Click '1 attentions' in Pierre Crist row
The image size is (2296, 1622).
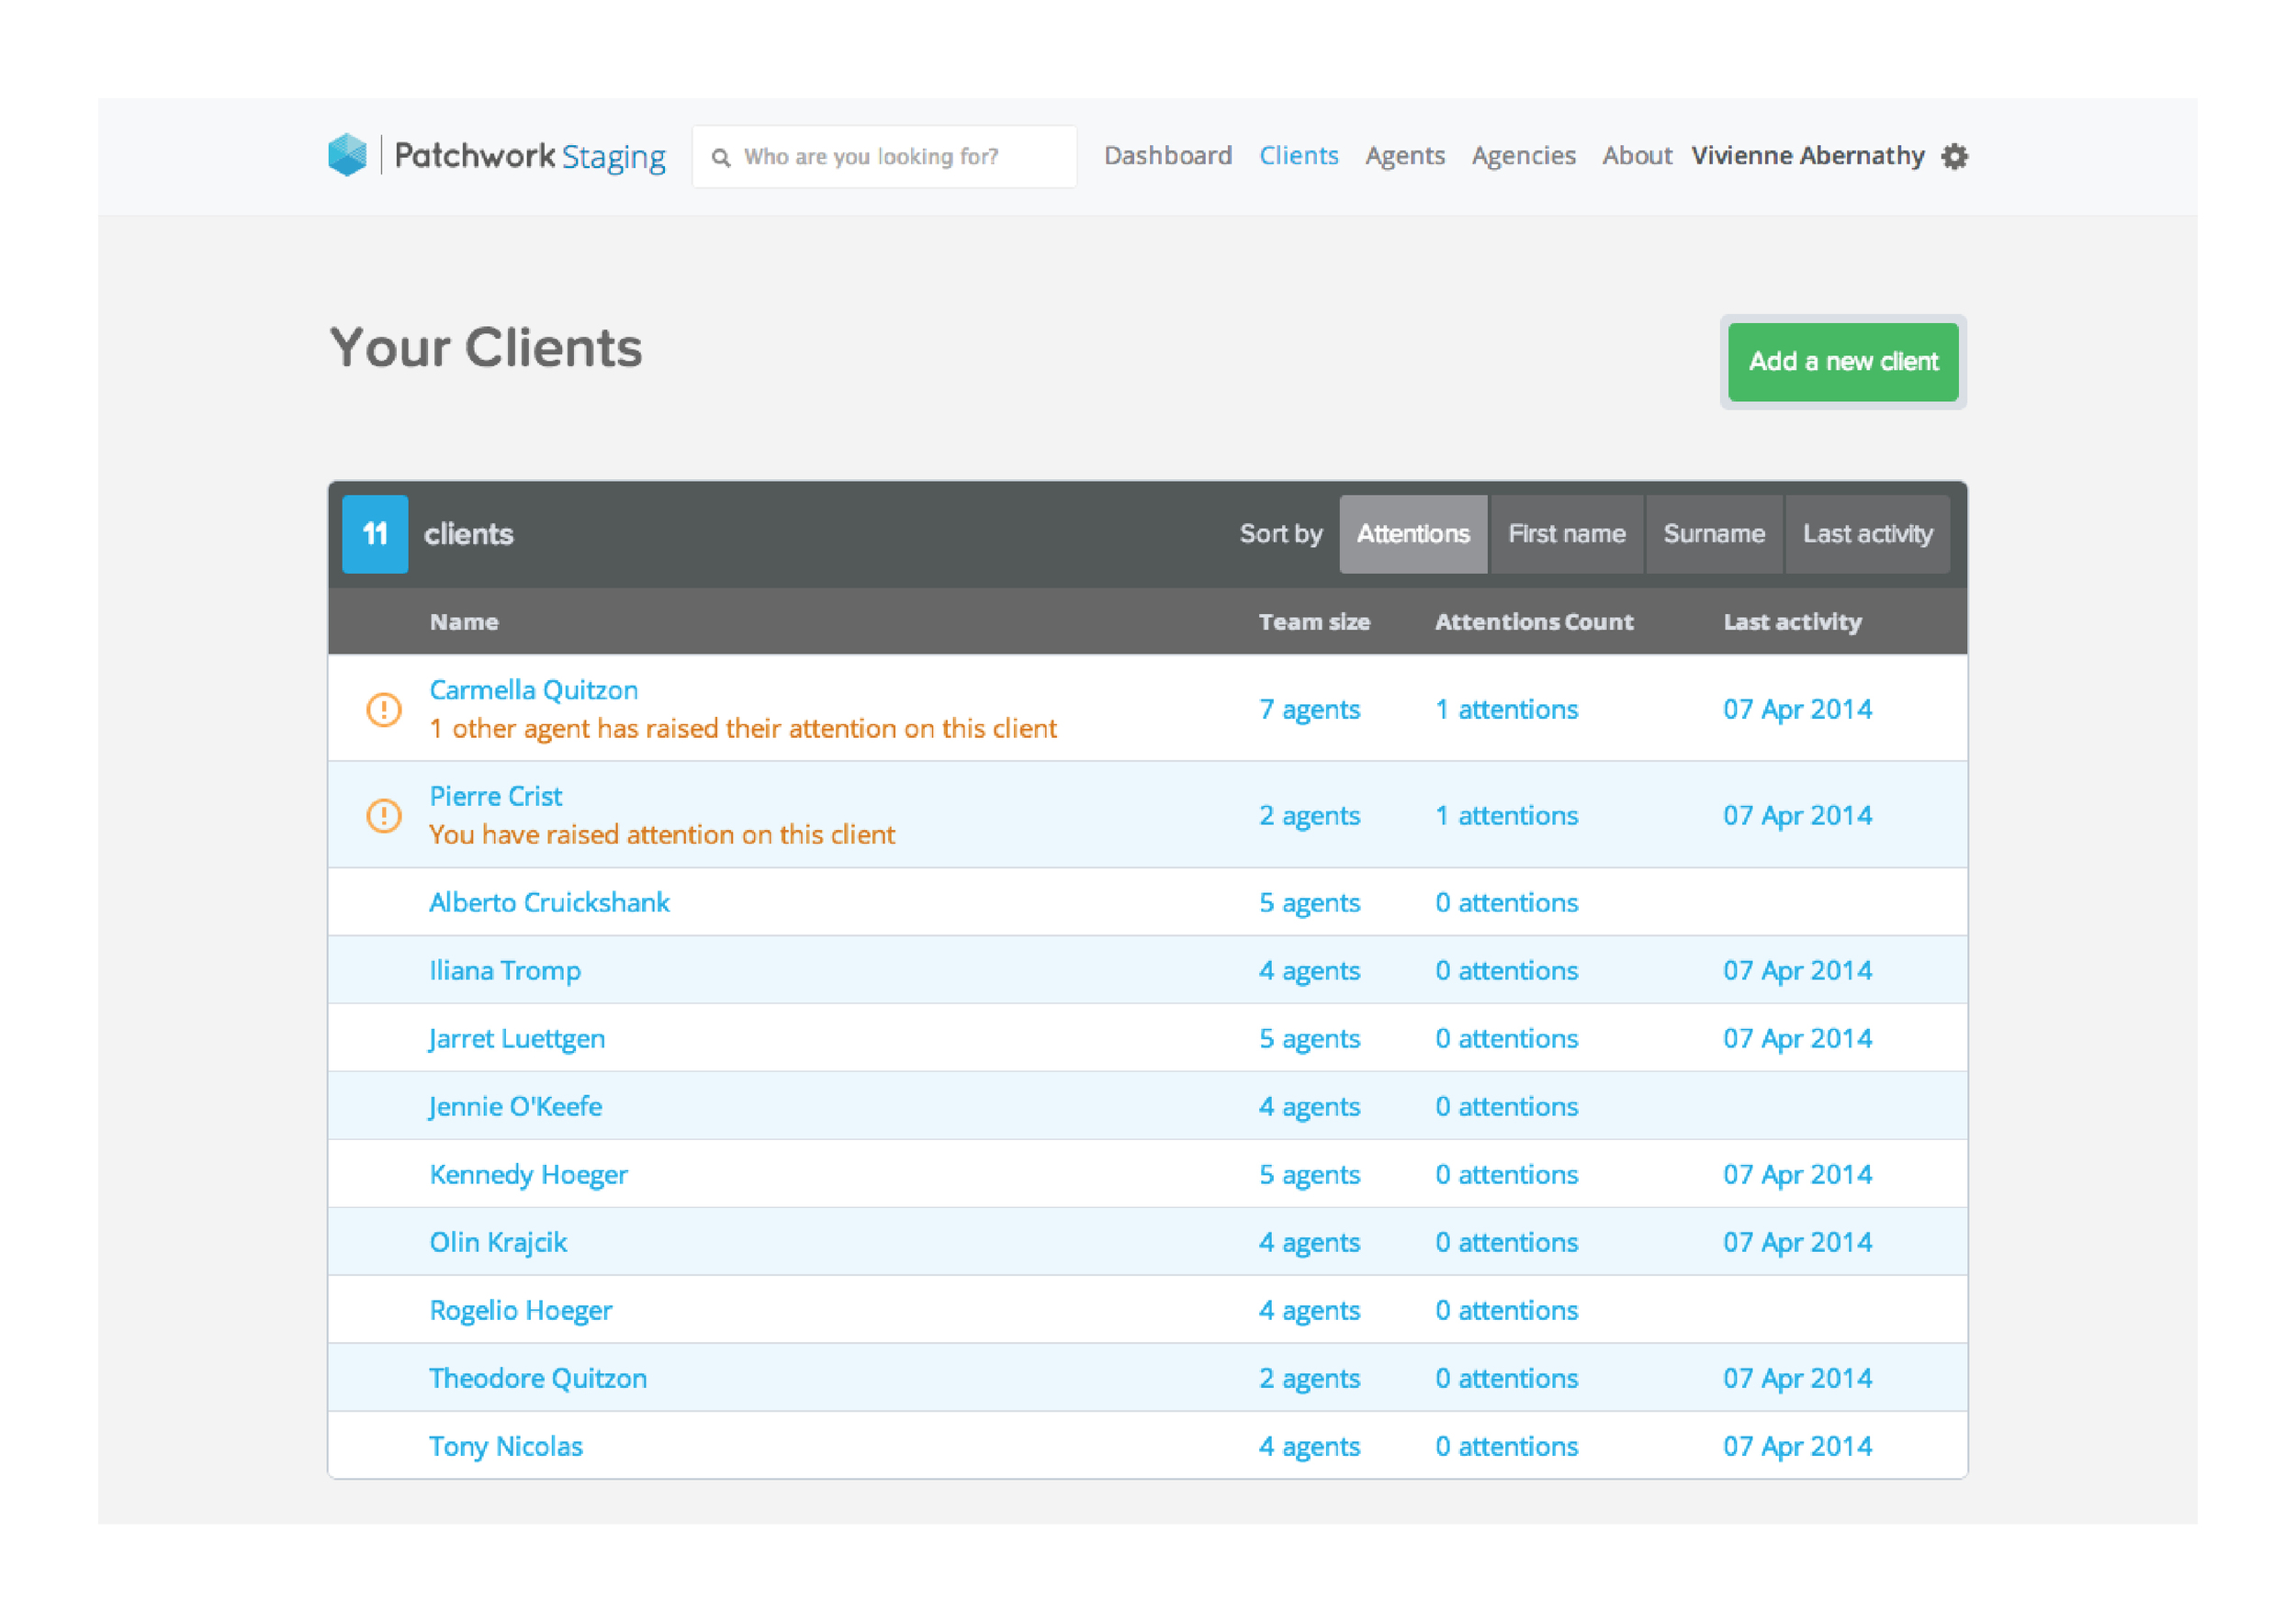(x=1506, y=814)
